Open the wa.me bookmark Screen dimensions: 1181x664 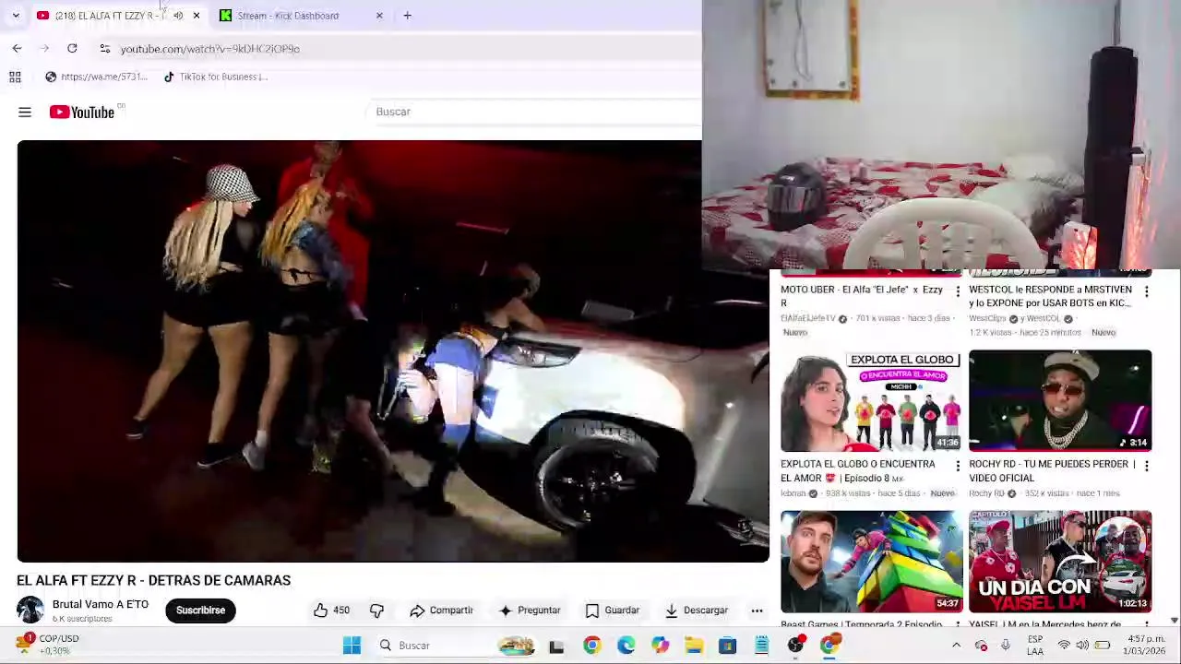pos(96,77)
